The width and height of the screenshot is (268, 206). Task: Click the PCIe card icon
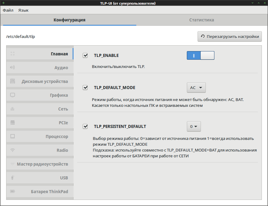13,122
